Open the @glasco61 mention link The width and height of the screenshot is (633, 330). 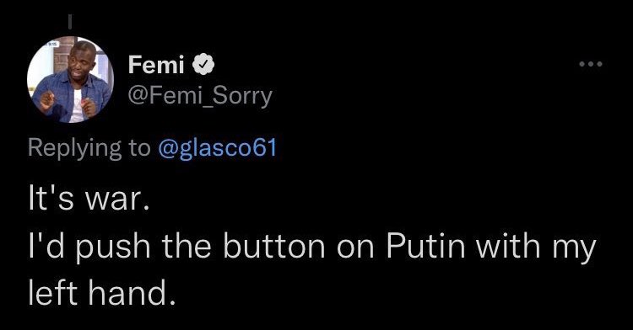tap(217, 148)
